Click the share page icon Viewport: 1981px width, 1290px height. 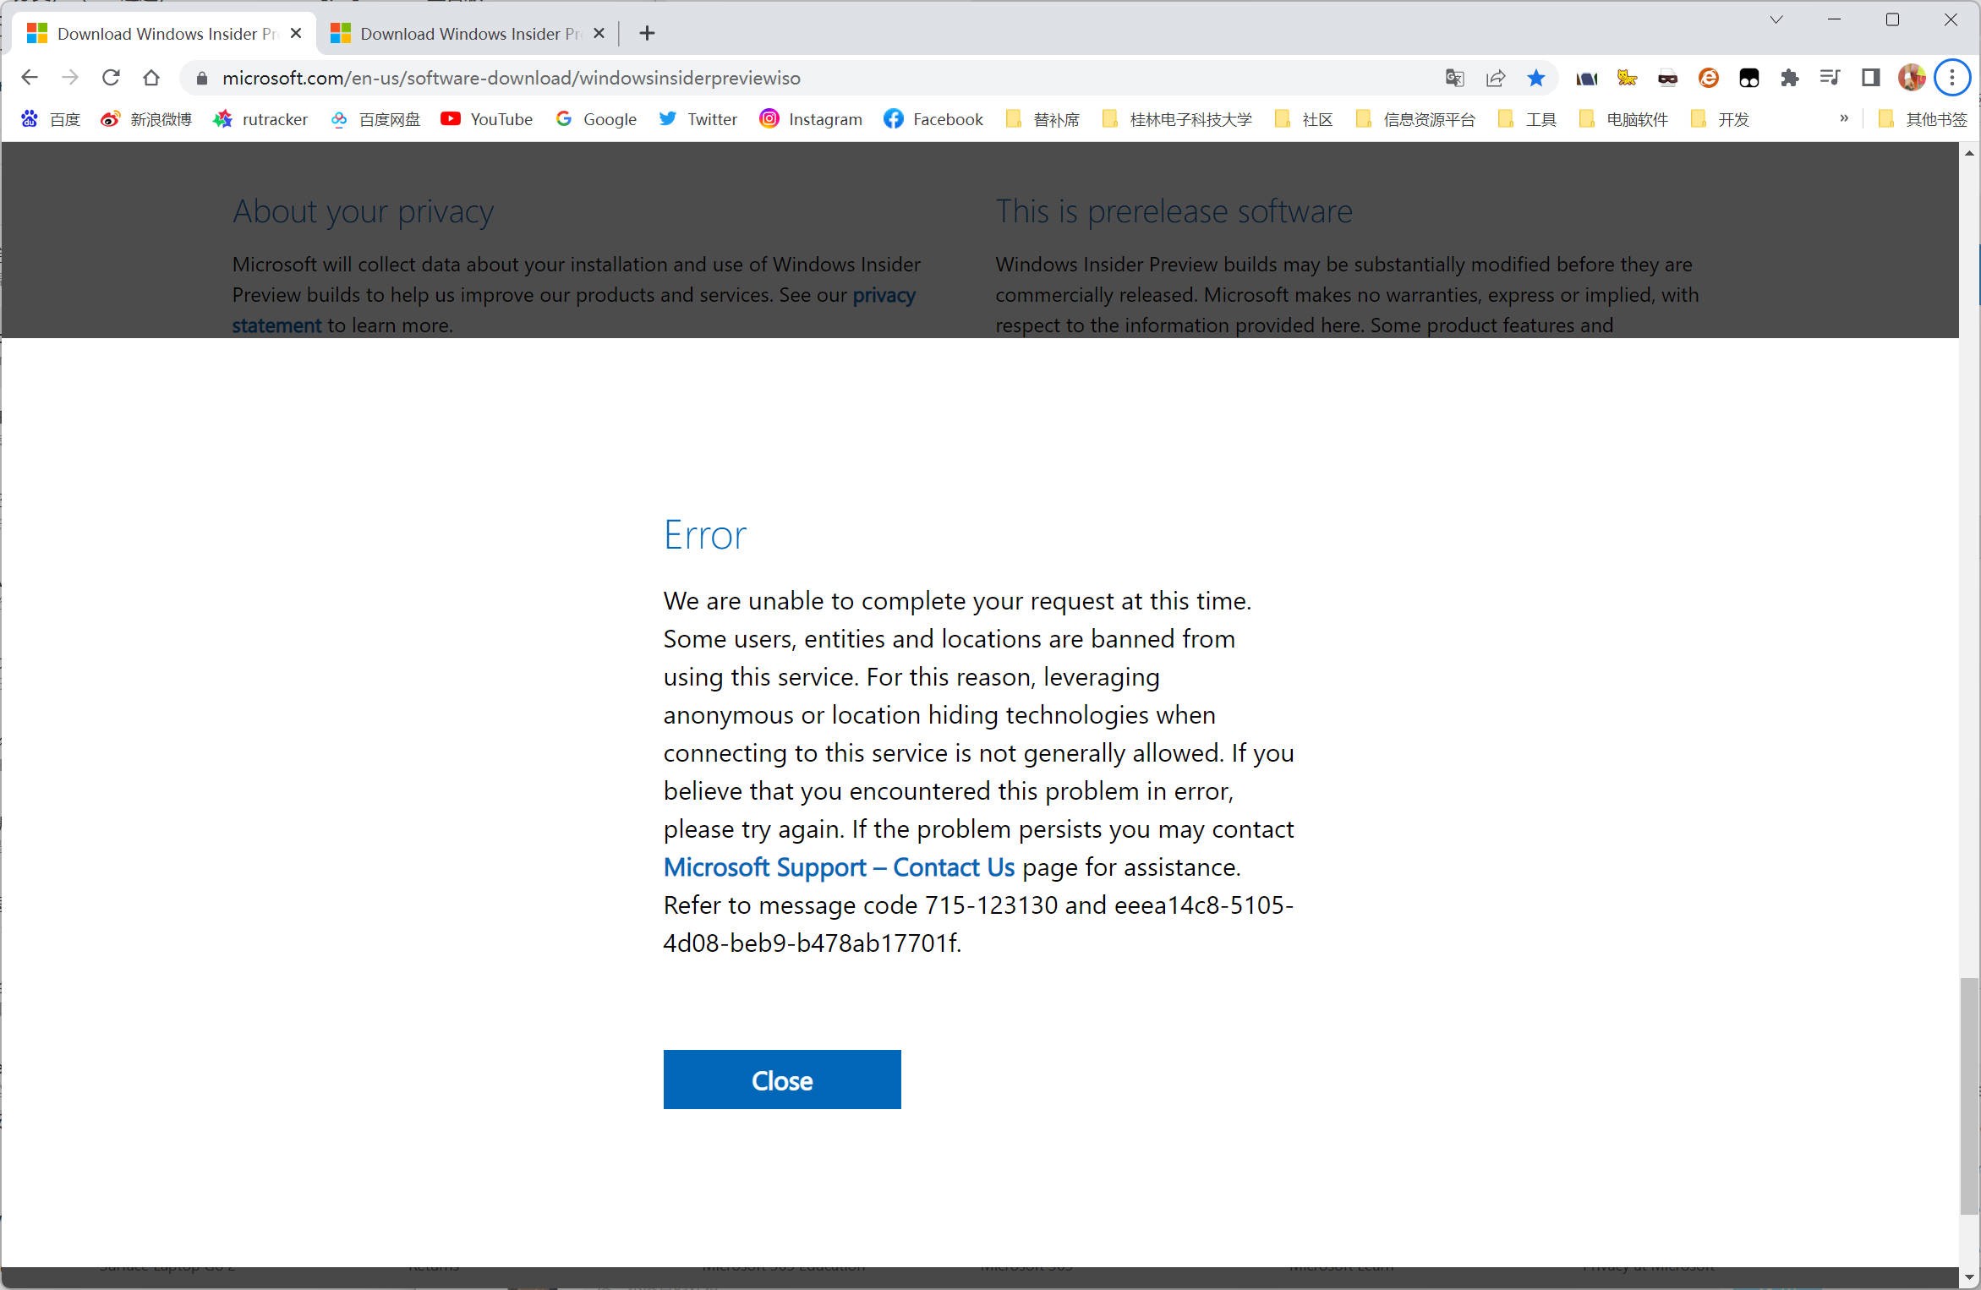click(x=1495, y=79)
